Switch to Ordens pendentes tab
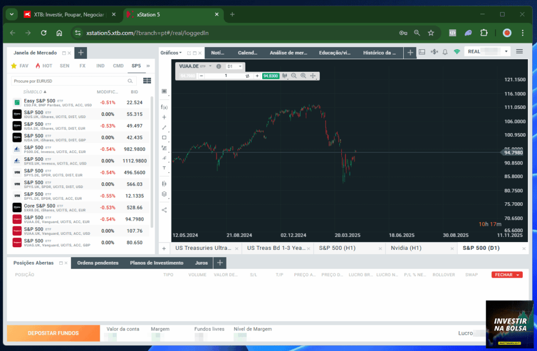This screenshot has width=537, height=351. [98, 263]
